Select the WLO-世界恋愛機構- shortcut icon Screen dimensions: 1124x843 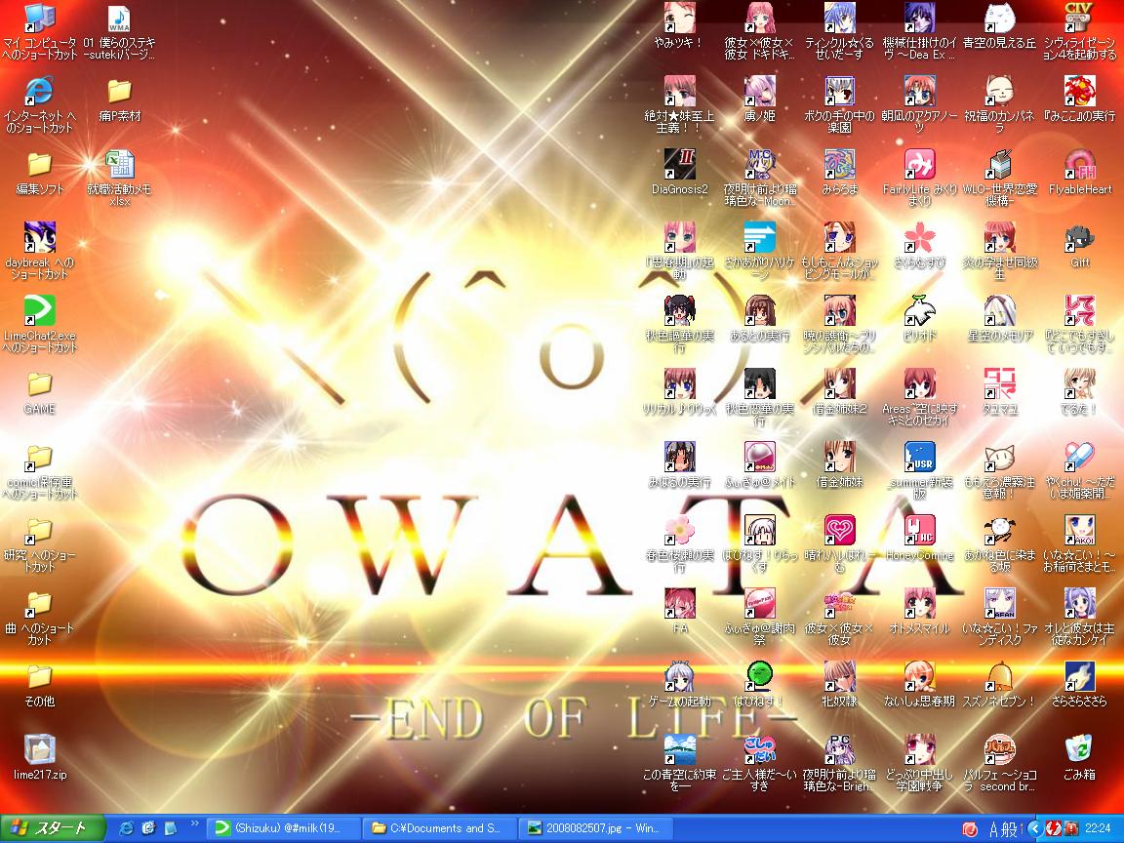(x=999, y=165)
